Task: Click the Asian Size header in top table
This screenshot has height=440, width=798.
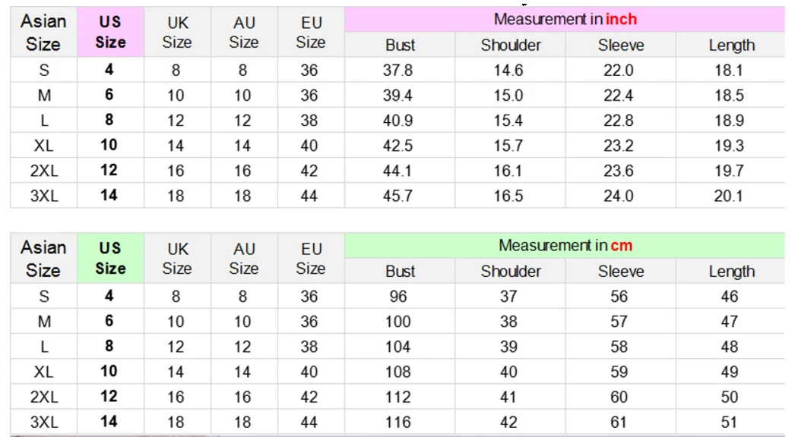Action: click(x=44, y=32)
